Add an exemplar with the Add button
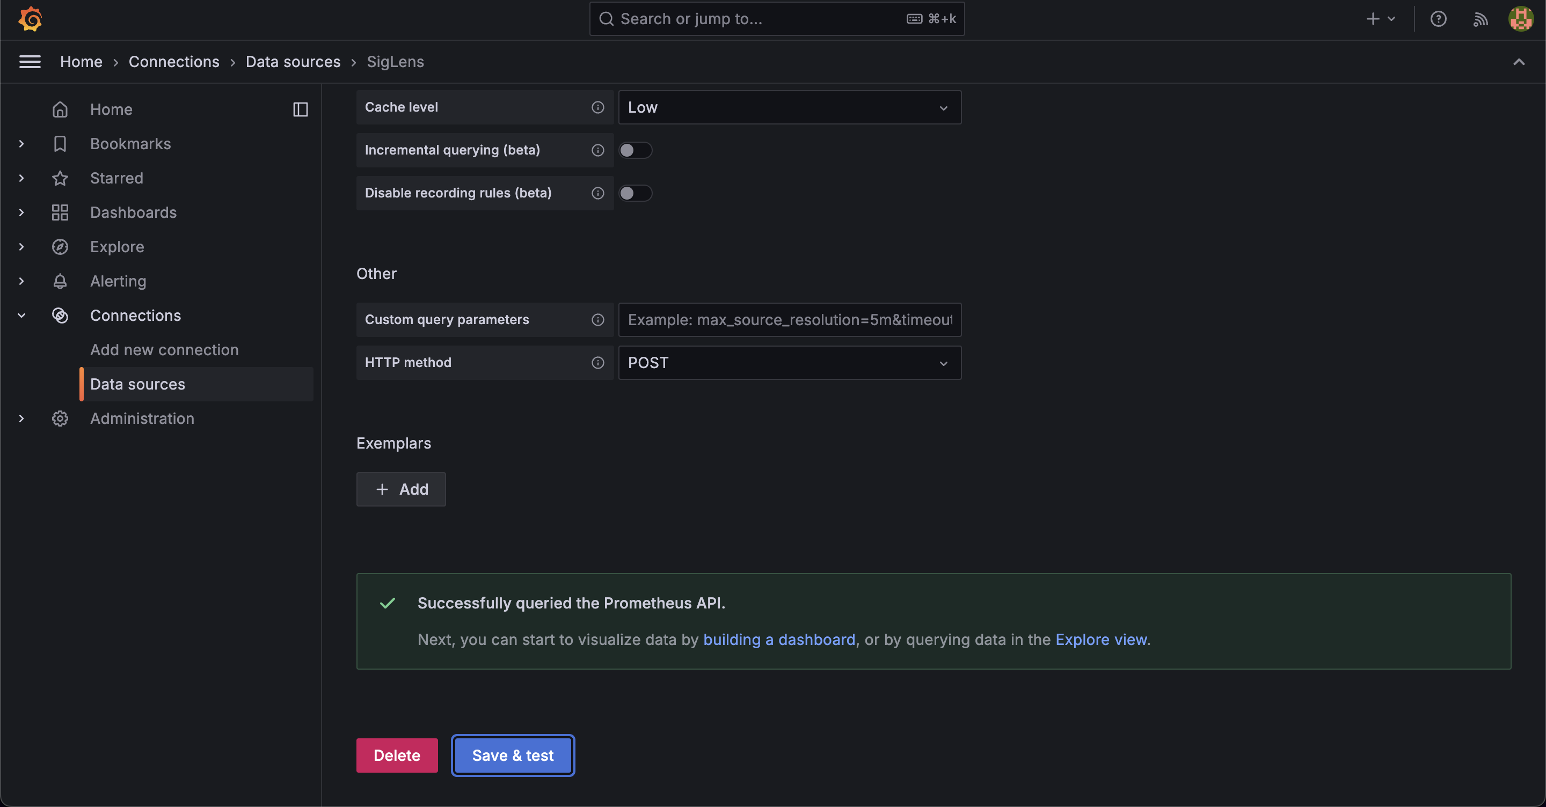The height and width of the screenshot is (807, 1546). pyautogui.click(x=401, y=489)
